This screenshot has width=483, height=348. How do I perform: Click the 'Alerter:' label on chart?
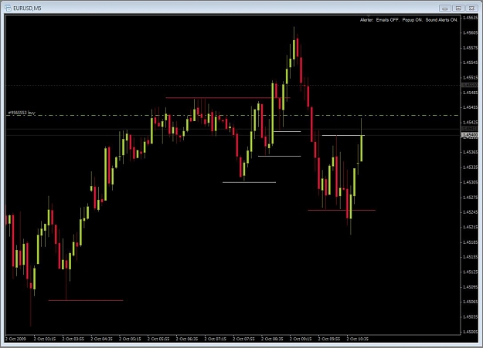click(x=366, y=20)
